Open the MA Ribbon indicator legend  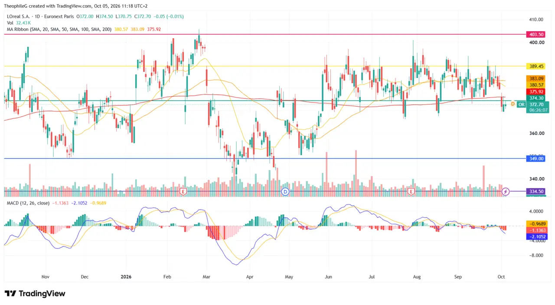tap(59, 29)
